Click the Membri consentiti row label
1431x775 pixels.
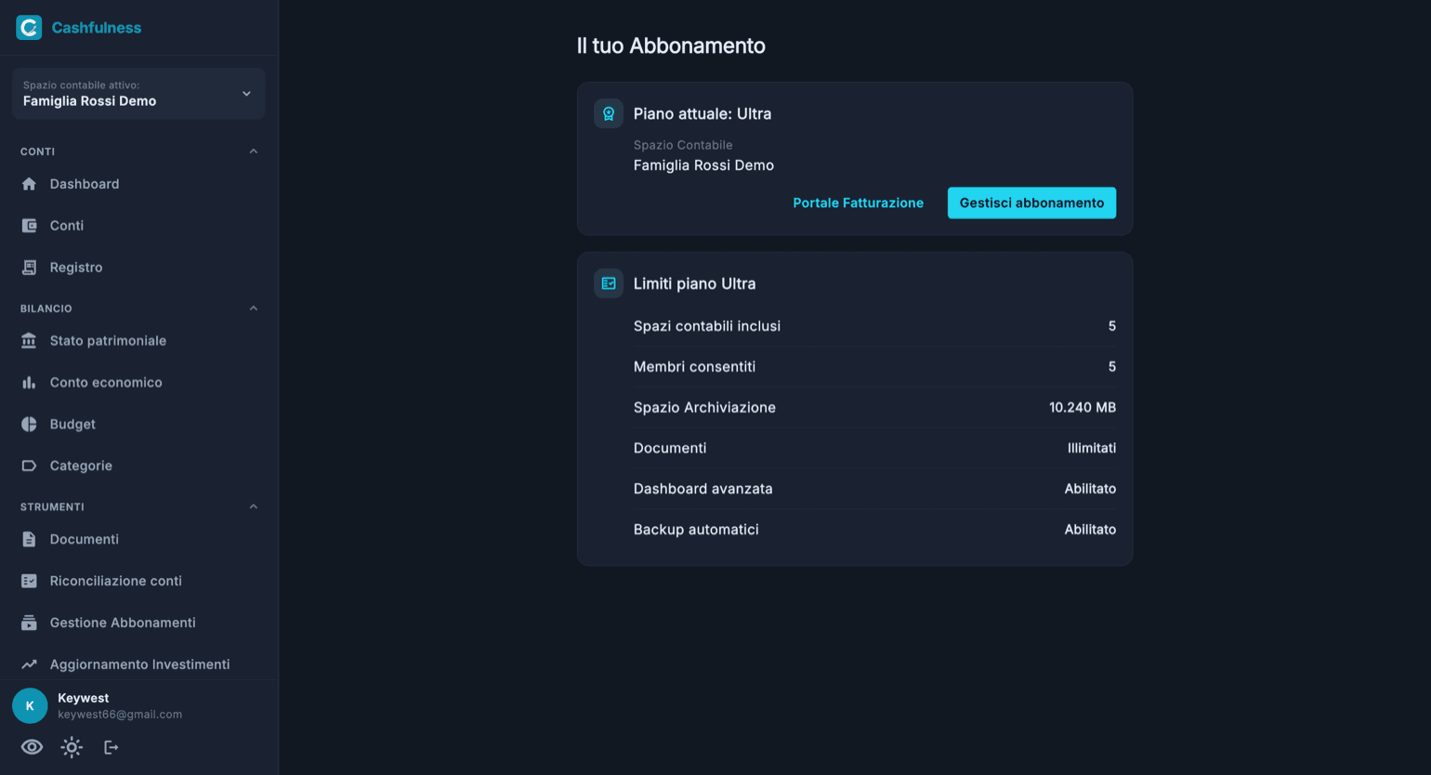point(694,367)
